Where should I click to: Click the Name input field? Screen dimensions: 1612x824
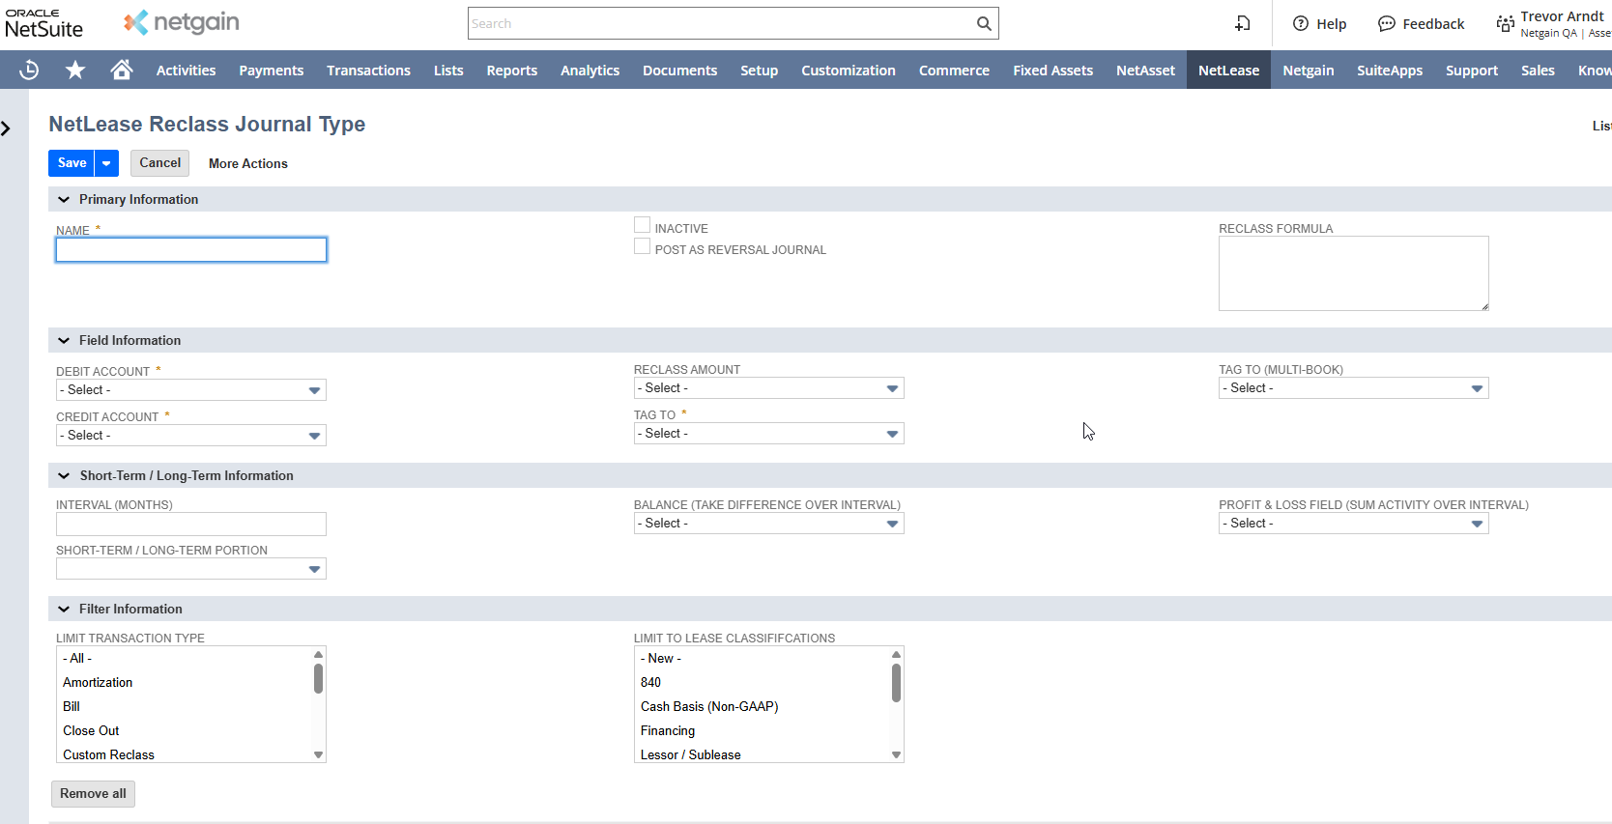(x=191, y=250)
